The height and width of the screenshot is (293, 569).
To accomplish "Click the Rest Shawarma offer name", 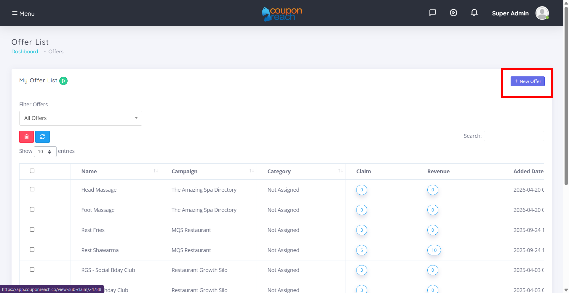I will pos(100,250).
